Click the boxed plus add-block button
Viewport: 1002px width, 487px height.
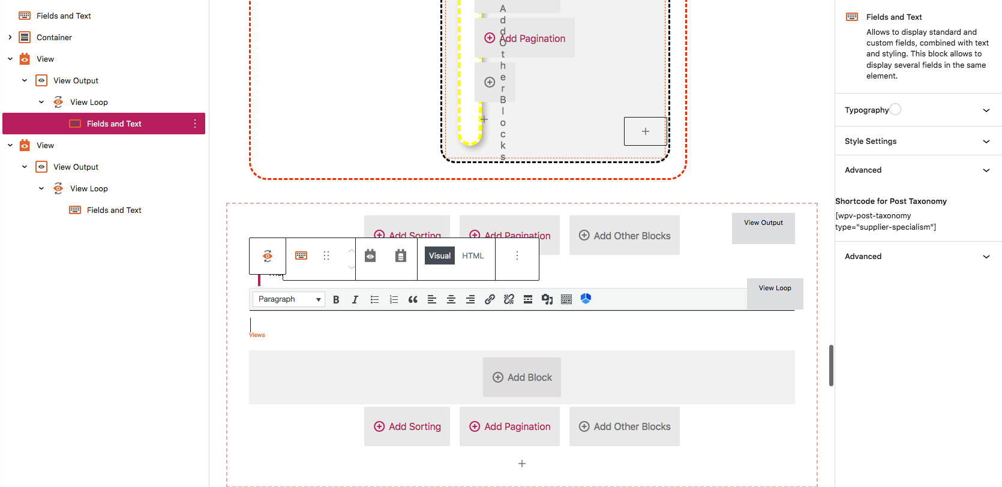coord(646,131)
